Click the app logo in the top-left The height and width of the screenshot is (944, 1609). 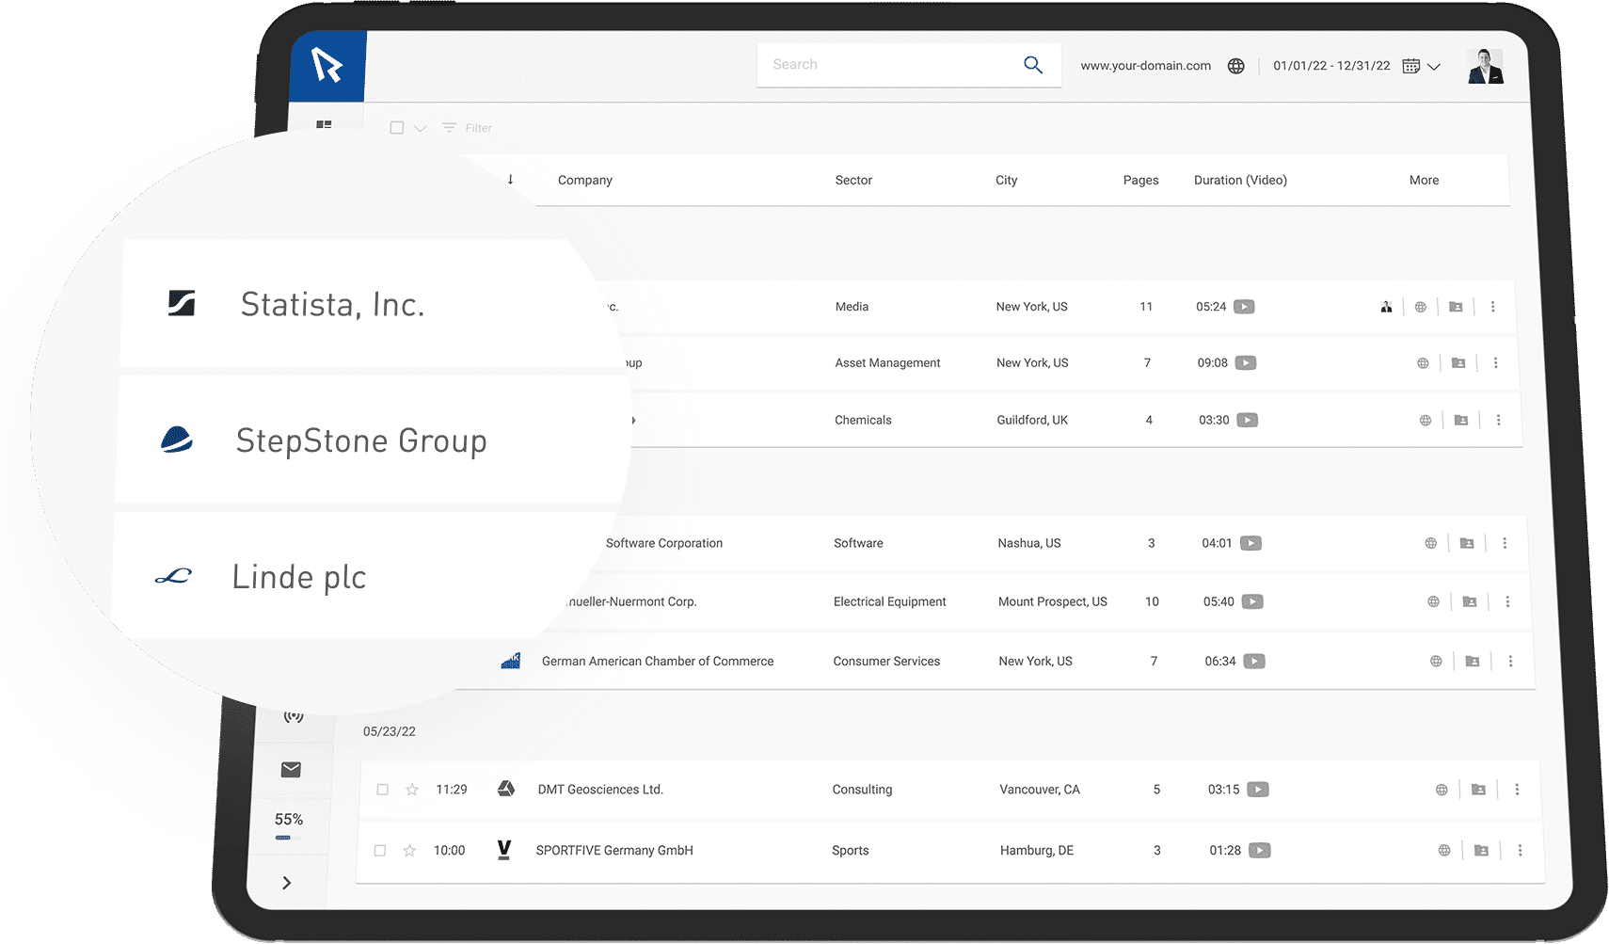[x=327, y=65]
